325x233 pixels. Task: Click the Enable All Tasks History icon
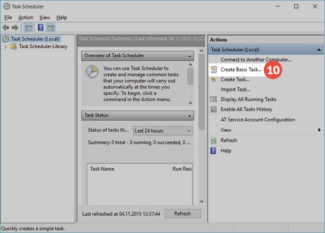click(x=213, y=109)
